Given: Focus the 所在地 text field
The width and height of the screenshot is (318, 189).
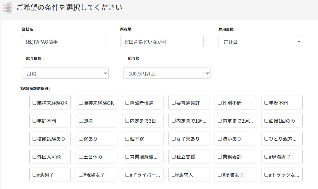Looking at the screenshot, I should point(162,42).
